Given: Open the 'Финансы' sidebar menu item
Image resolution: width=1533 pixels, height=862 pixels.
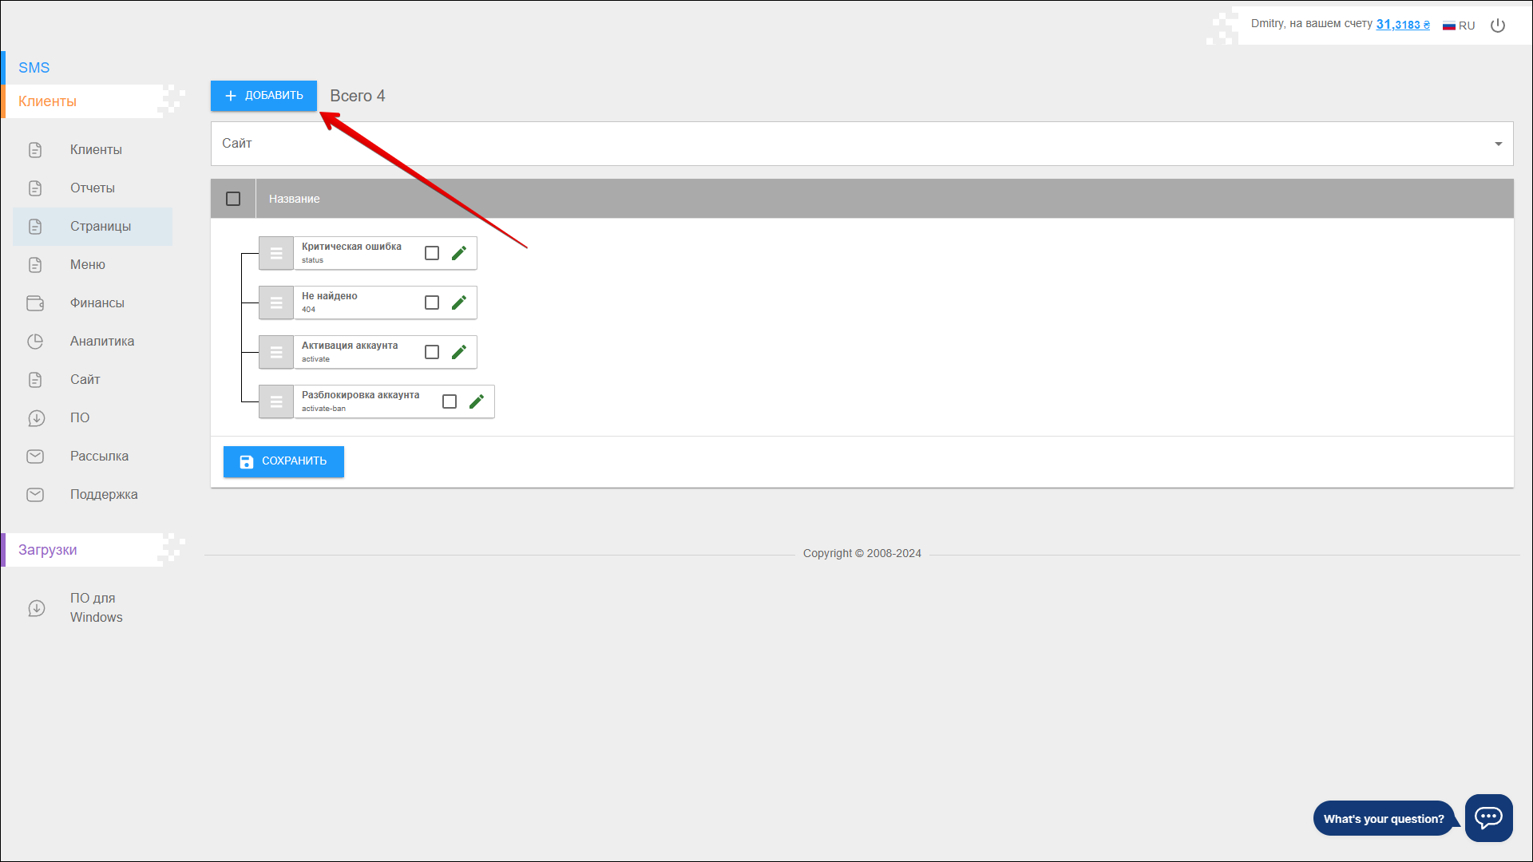Looking at the screenshot, I should coord(97,303).
